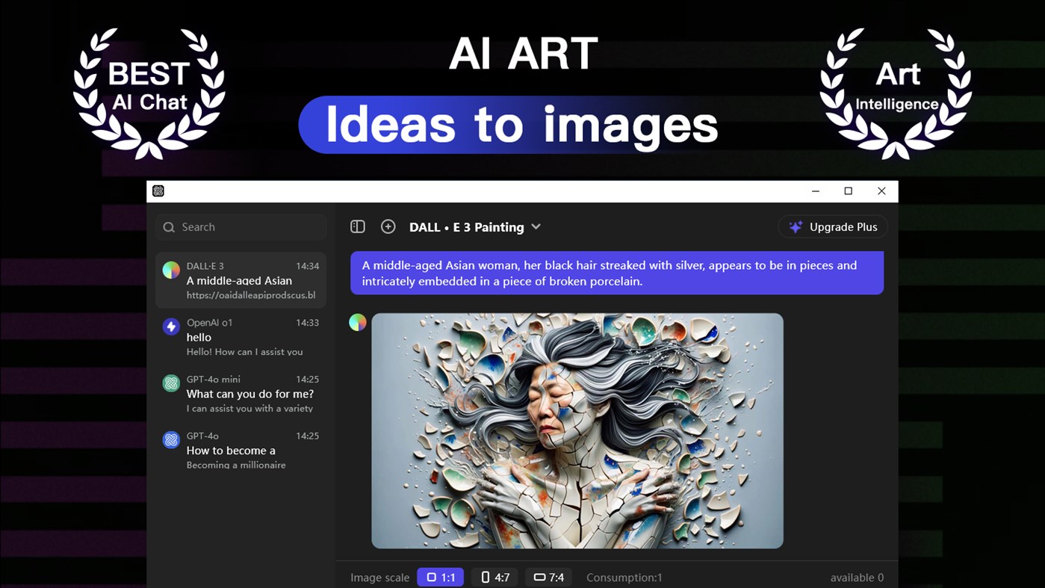Click the GPT-4o blue avatar icon
The image size is (1045, 588).
coord(171,440)
